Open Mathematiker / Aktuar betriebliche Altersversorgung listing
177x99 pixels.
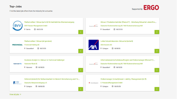click(49, 22)
